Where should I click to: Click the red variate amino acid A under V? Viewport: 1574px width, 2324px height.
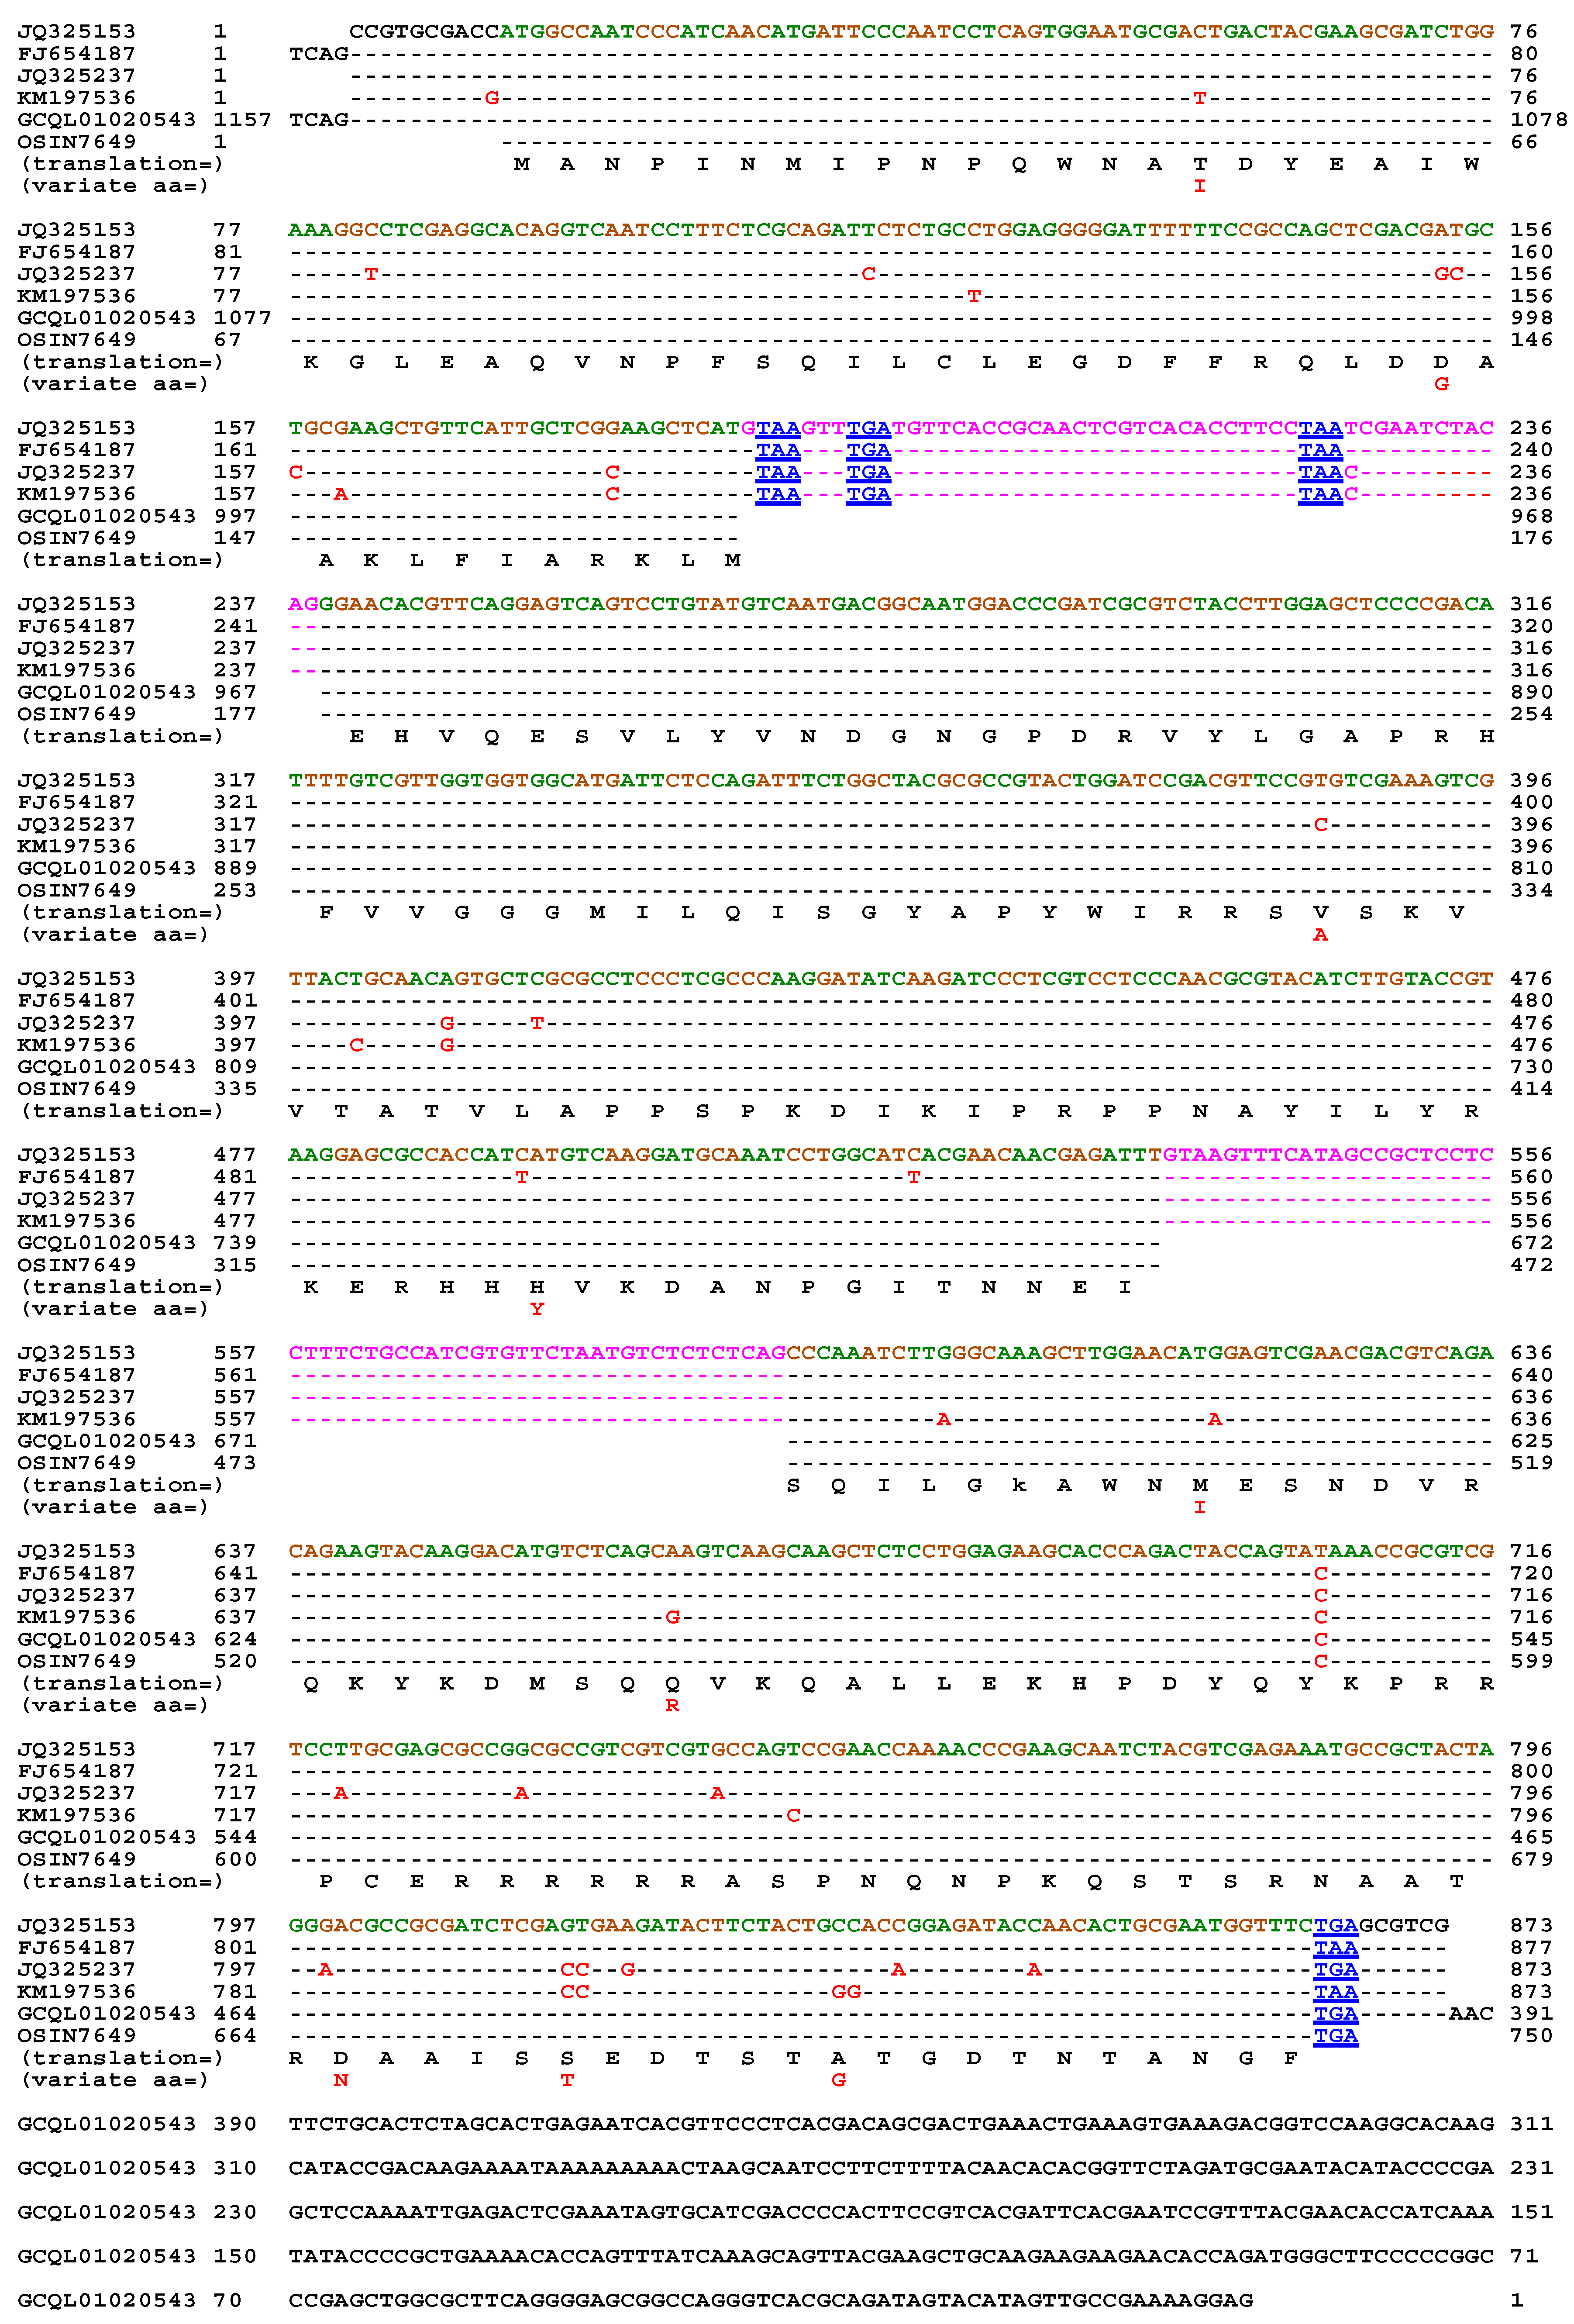(1321, 935)
